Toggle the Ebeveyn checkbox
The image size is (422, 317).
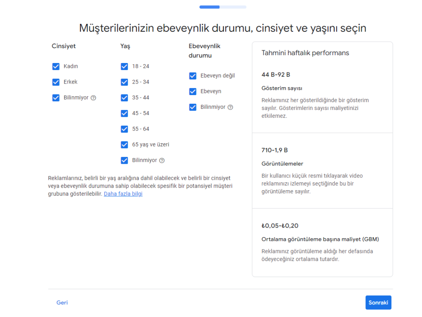[193, 91]
